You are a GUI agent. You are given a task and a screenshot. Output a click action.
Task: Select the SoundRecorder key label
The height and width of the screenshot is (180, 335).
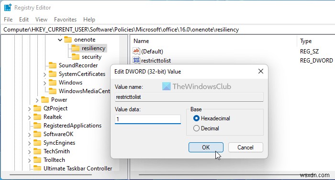tap(78, 65)
